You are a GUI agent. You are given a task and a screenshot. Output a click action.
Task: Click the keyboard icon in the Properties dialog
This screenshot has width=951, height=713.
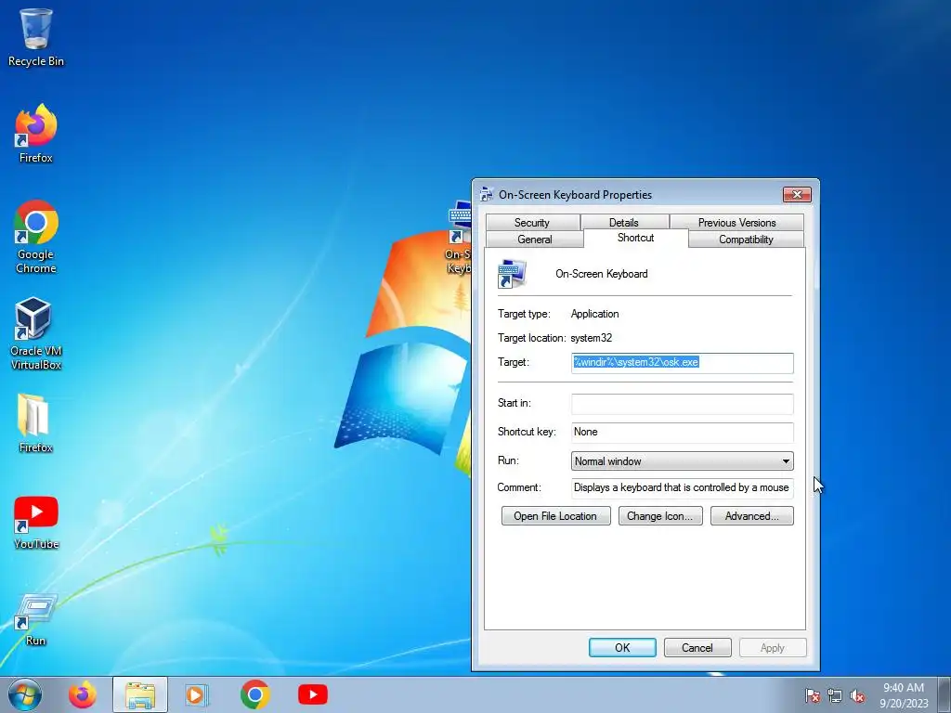(512, 274)
